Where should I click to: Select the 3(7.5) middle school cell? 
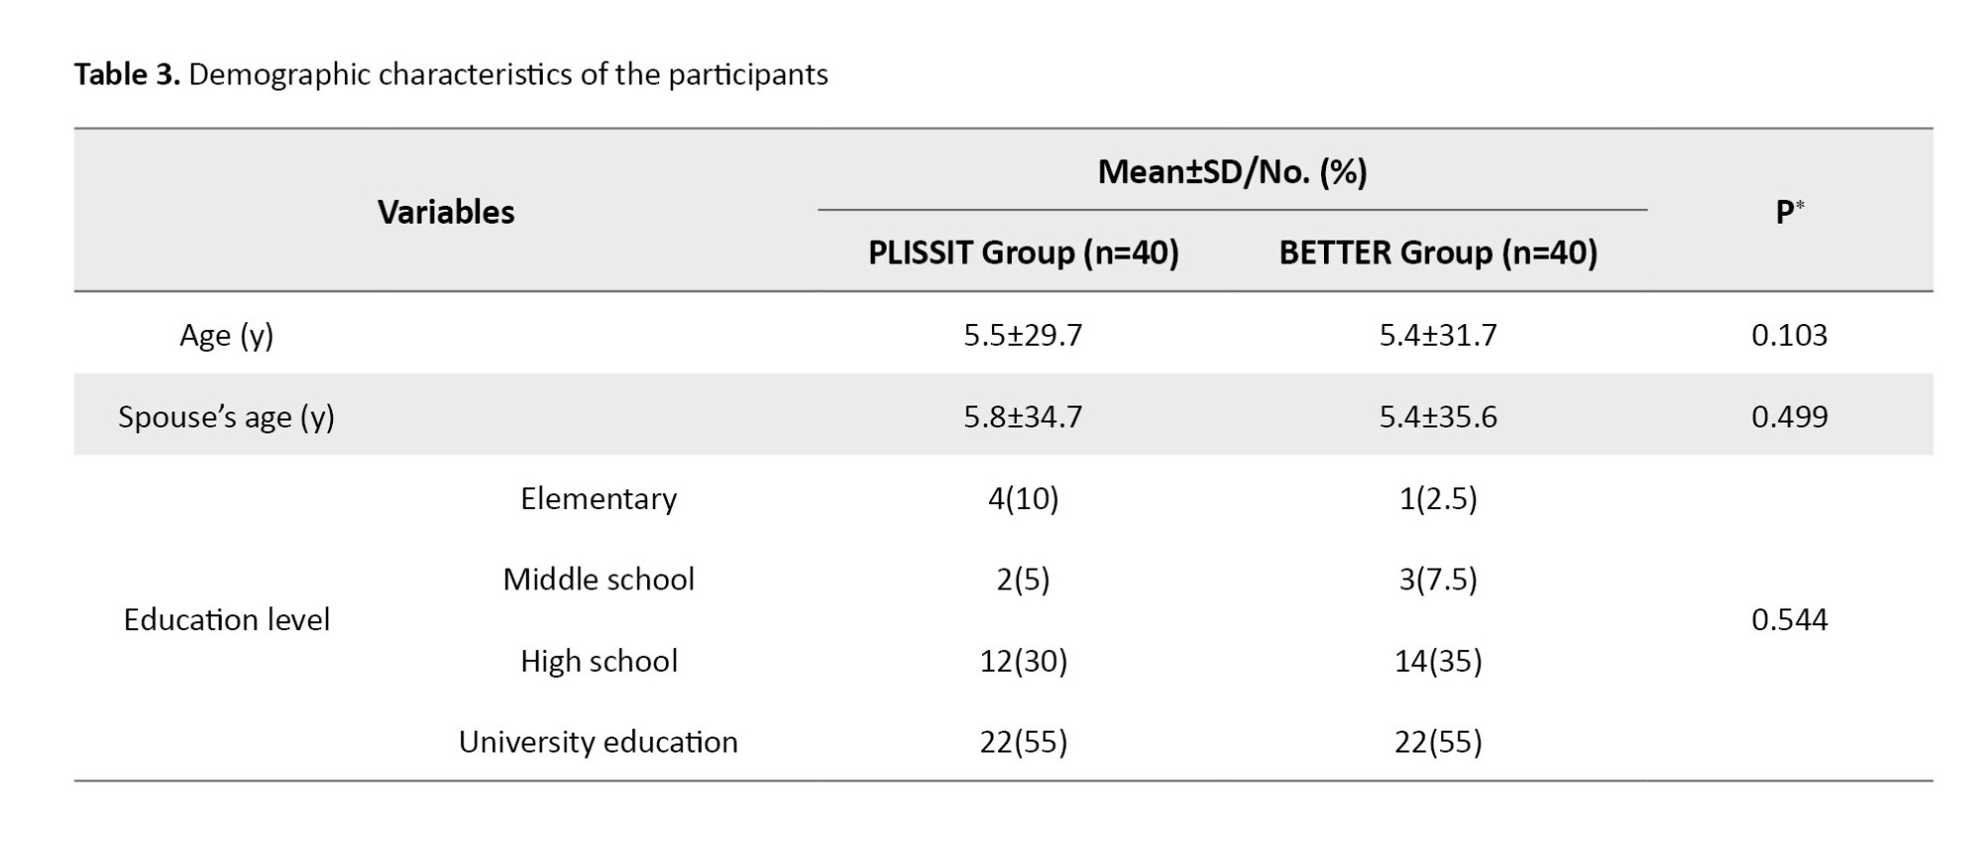1437,579
